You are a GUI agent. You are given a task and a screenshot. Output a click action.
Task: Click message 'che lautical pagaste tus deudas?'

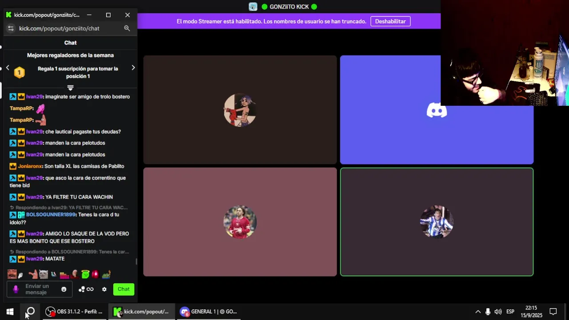83,132
